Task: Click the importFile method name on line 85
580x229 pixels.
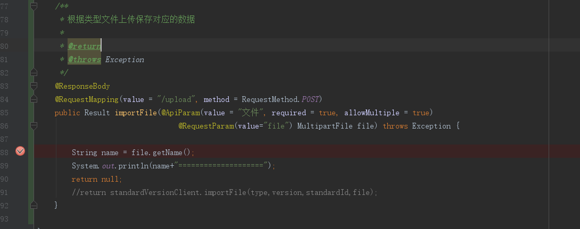Action: [x=136, y=113]
